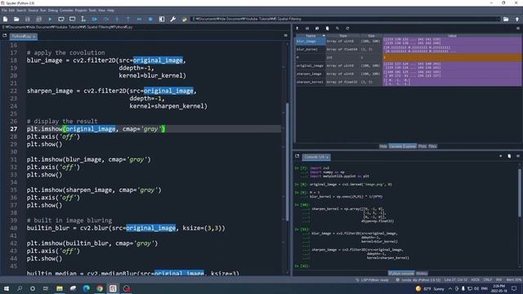Image resolution: width=523 pixels, height=294 pixels.
Task: Toggle the Maximize current pane icon
Action: 162,20
